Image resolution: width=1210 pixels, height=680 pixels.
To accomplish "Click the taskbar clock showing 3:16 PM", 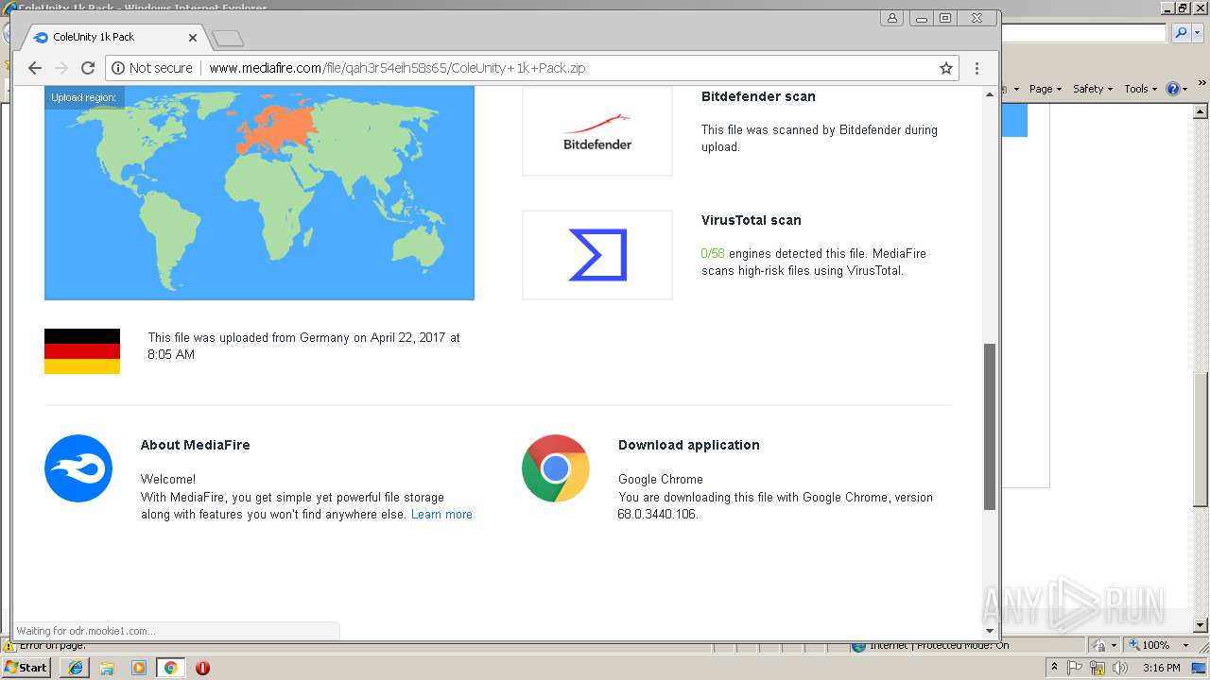I will pyautogui.click(x=1161, y=668).
